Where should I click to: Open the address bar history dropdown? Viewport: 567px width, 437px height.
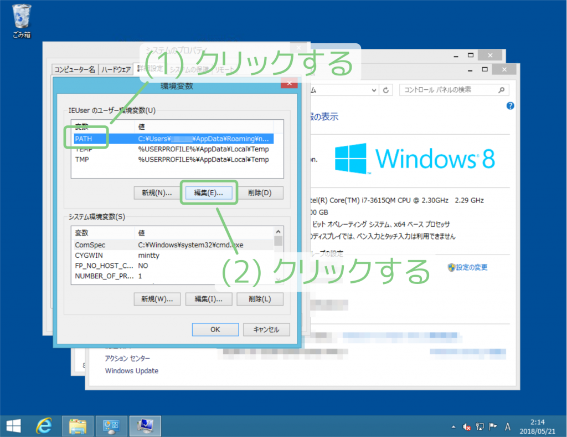[x=374, y=90]
